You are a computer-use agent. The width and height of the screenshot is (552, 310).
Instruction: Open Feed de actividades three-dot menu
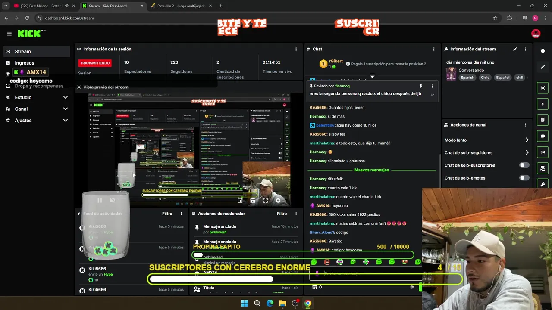coord(181,214)
